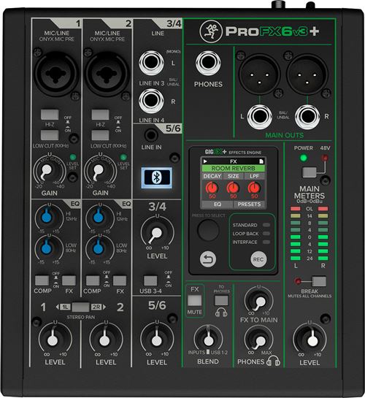
Task: Click the right XLR main output
Action: click(x=307, y=74)
